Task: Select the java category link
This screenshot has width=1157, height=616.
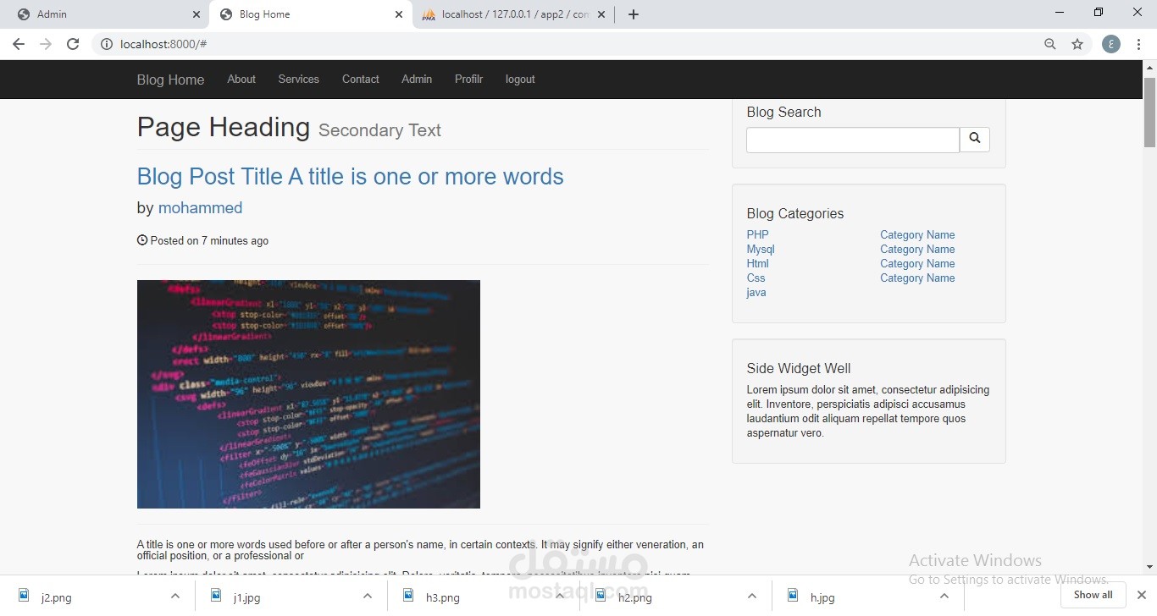Action: click(756, 292)
